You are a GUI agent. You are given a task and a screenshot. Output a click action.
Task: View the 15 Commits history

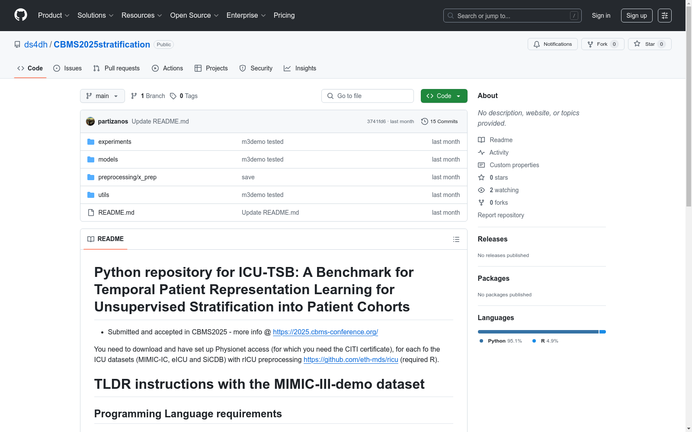pyautogui.click(x=439, y=121)
